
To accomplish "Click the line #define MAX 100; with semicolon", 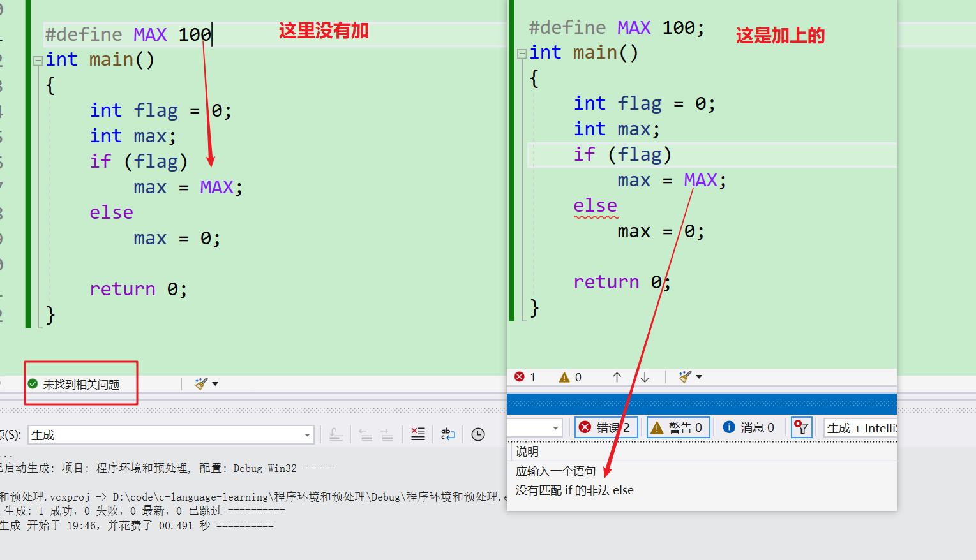I will 617,27.
